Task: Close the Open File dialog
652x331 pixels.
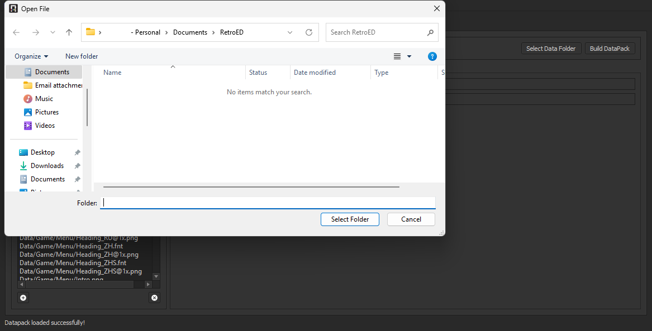Action: [x=436, y=8]
